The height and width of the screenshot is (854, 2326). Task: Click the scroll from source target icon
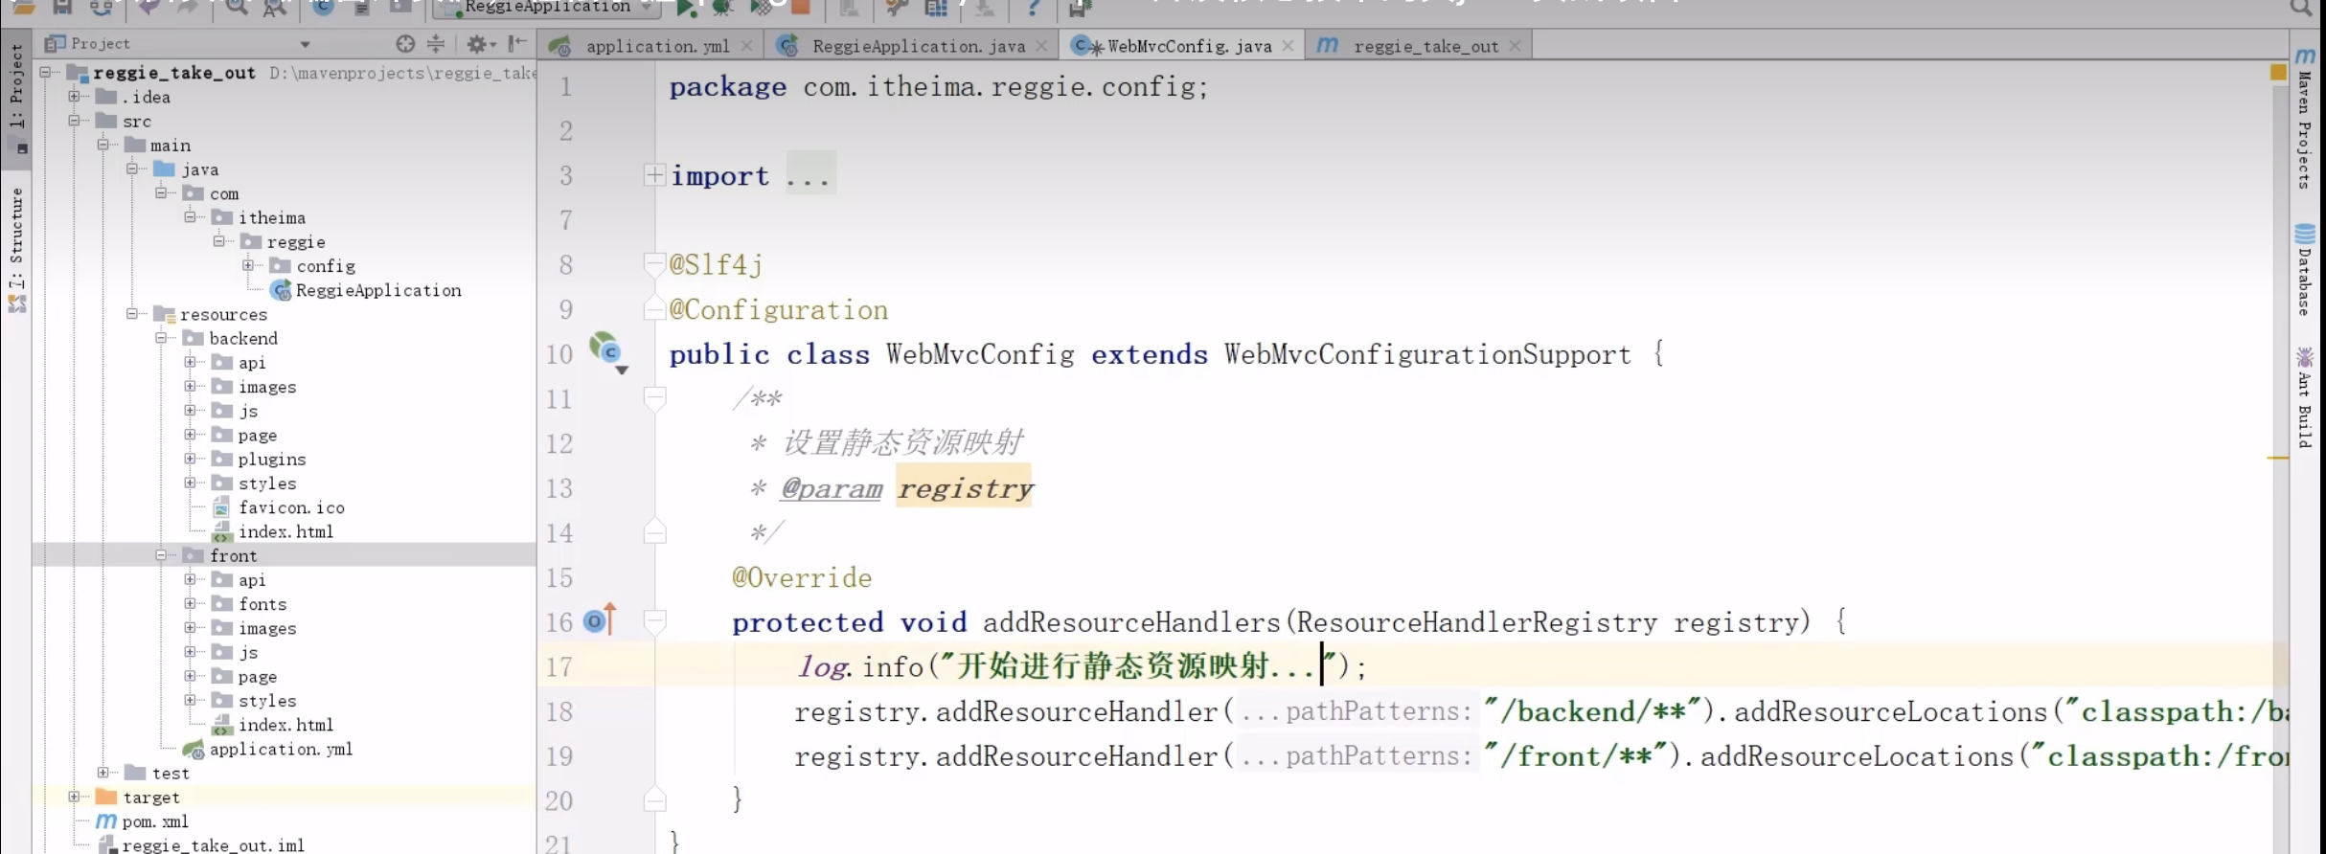(405, 44)
